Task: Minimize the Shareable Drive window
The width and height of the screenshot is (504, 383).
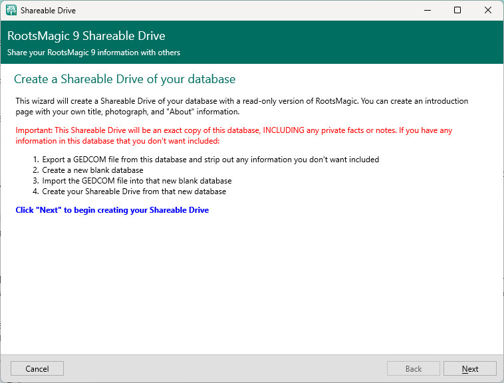Action: [x=426, y=11]
